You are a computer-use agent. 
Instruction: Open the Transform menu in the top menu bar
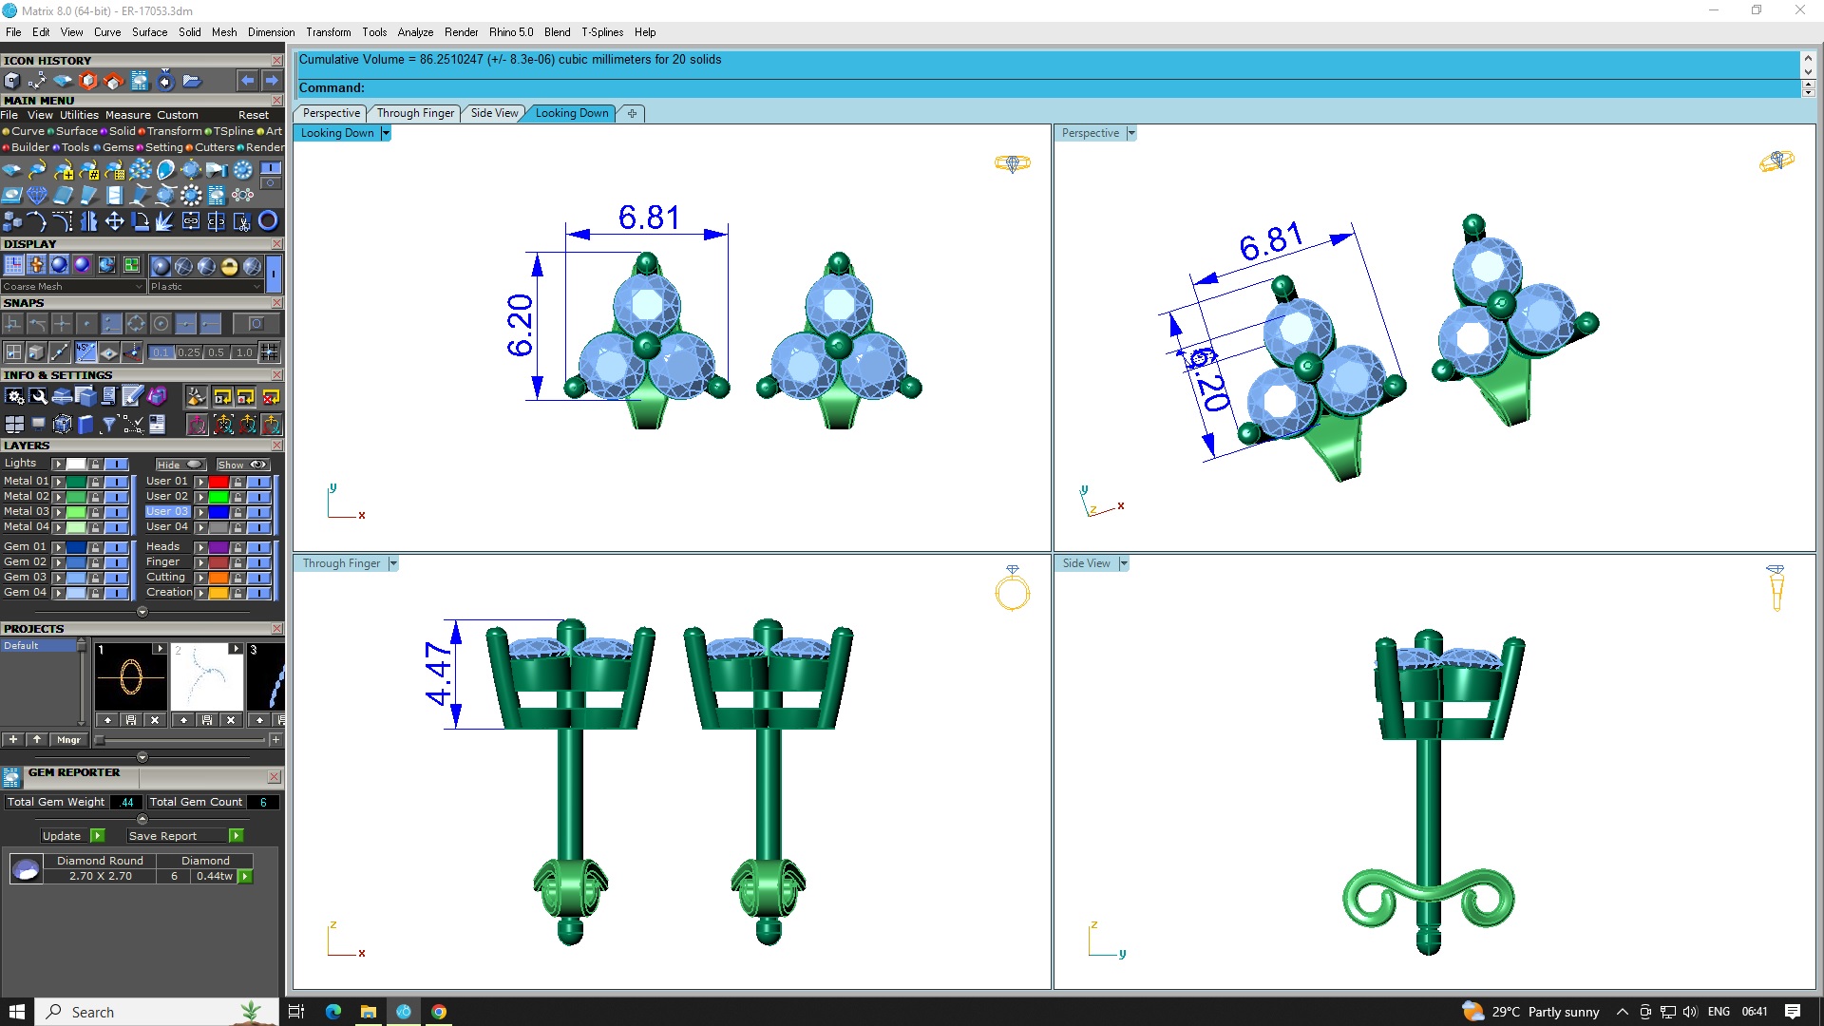pos(329,32)
